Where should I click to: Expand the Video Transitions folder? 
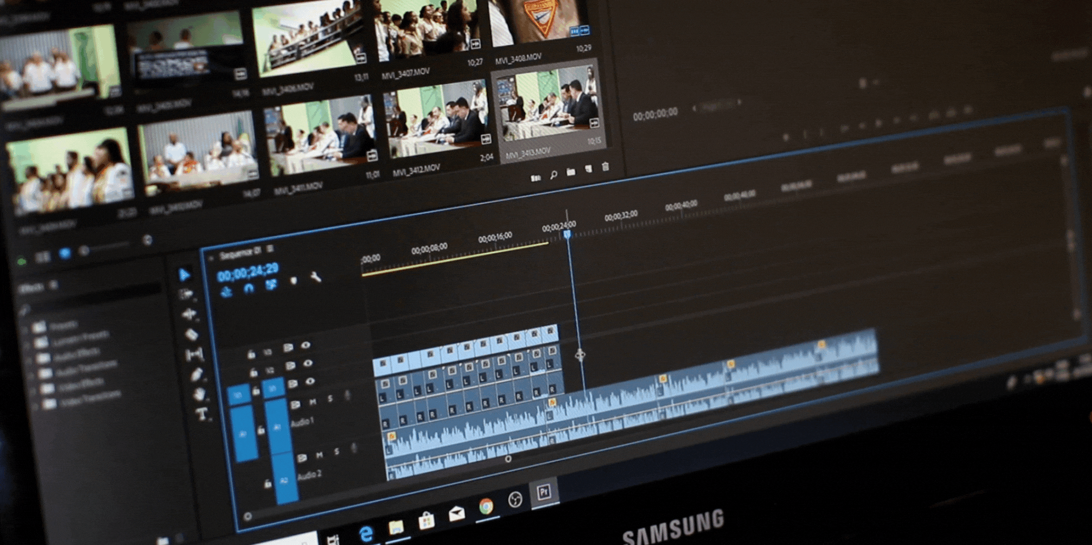(36, 407)
